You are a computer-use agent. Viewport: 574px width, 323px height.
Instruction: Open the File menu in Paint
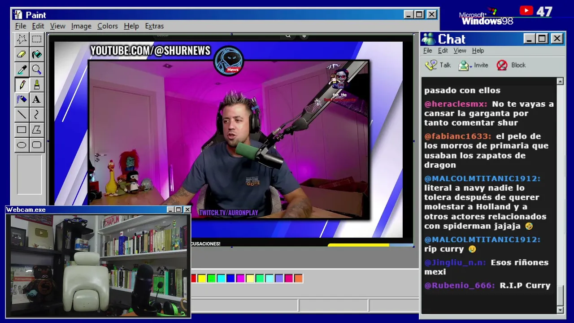21,26
